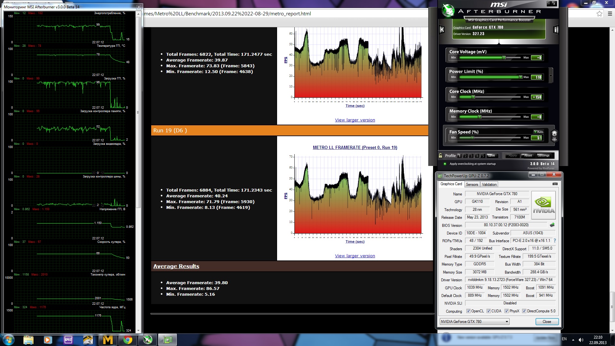Bookmark page with star icon
The height and width of the screenshot is (346, 615).
[x=599, y=13]
